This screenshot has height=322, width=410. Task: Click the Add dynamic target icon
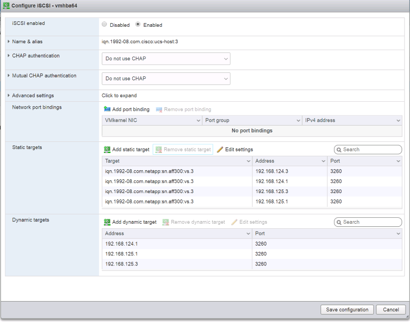[x=107, y=222]
